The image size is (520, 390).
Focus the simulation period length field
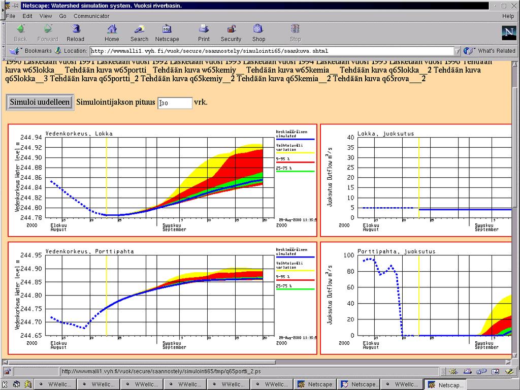(x=175, y=103)
